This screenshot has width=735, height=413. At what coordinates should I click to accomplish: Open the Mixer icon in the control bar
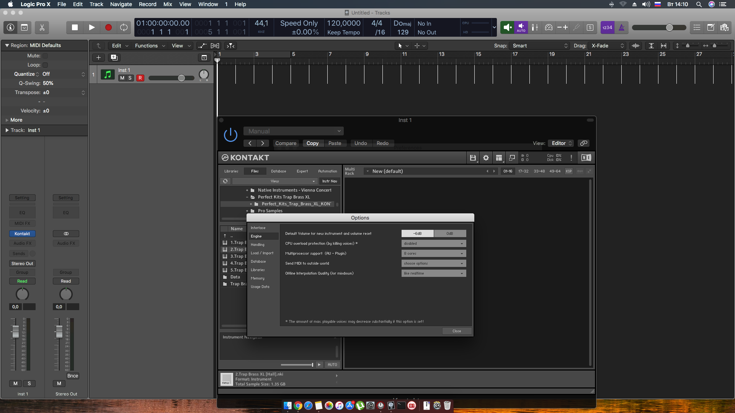(535, 27)
